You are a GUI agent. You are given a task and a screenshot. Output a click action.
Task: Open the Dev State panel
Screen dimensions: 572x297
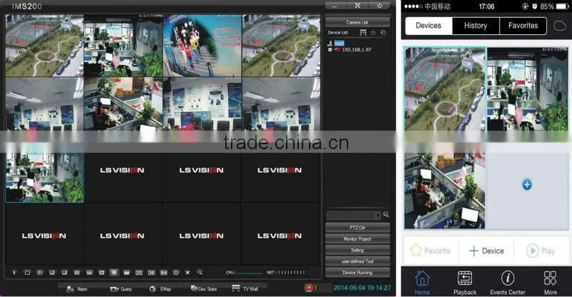point(204,289)
